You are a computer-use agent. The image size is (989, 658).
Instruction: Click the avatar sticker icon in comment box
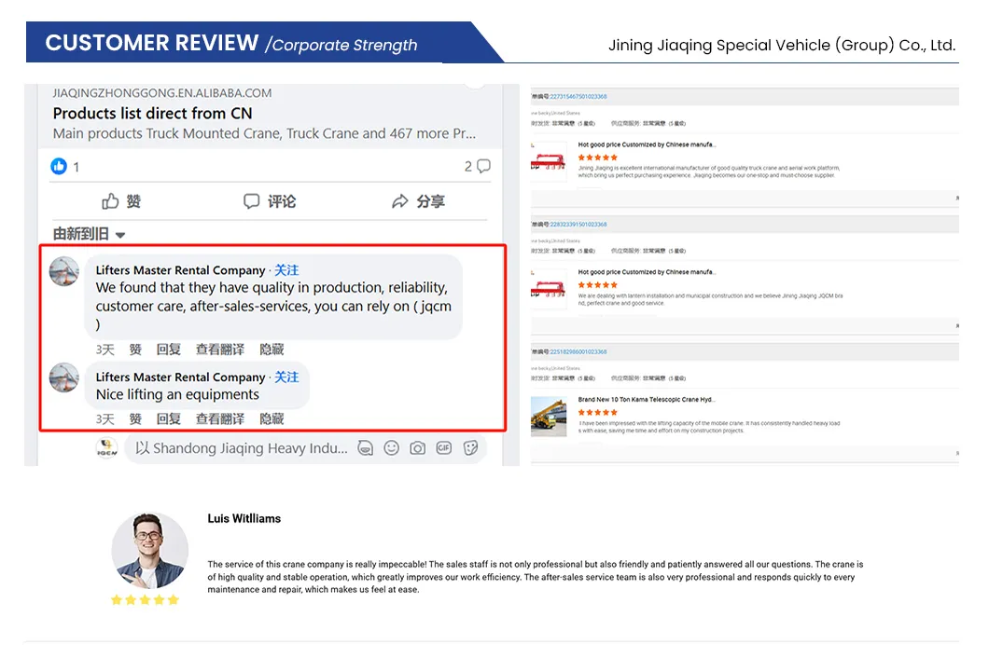coord(366,448)
